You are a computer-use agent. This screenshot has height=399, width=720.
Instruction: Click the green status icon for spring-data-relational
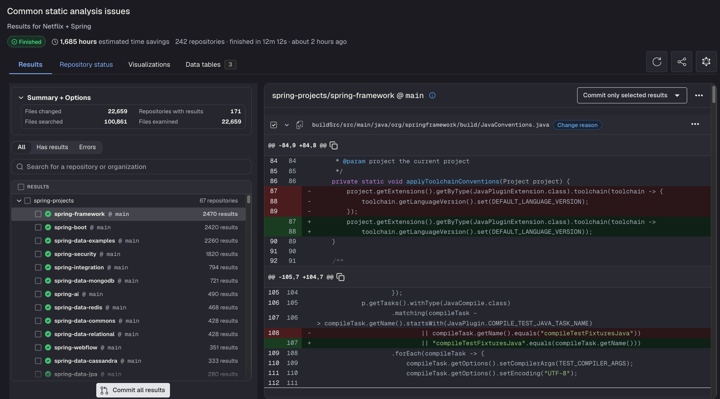tap(48, 334)
